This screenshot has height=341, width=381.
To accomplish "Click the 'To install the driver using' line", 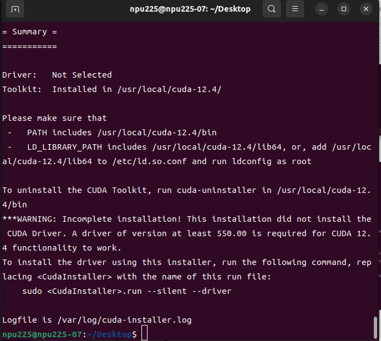I will [186, 262].
